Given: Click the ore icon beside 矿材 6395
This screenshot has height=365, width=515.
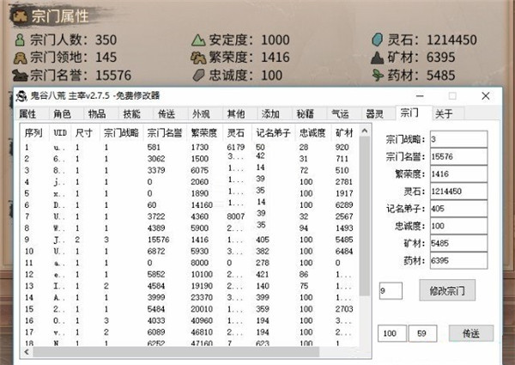Looking at the screenshot, I should click(x=378, y=58).
